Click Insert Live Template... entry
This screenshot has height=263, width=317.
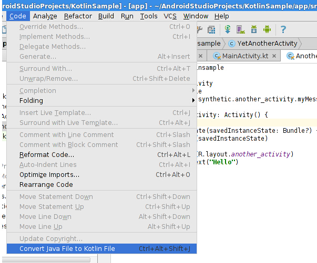[101, 113]
